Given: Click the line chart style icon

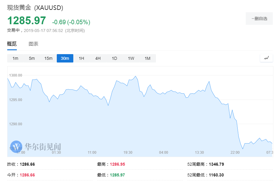Looking at the screenshot, I should point(266,58).
